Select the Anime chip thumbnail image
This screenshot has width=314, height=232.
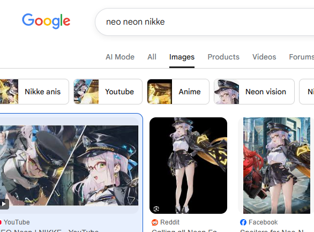point(160,92)
